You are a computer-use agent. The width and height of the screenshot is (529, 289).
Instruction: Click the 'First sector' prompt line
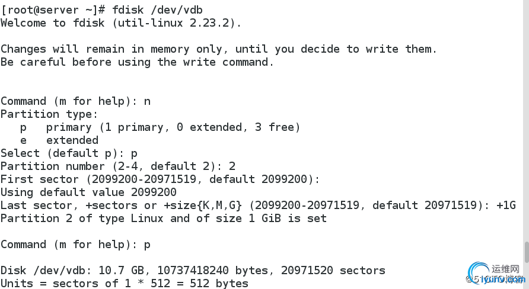[160, 179]
